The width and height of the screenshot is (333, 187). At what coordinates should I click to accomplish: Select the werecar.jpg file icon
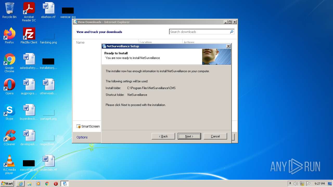[68, 12]
